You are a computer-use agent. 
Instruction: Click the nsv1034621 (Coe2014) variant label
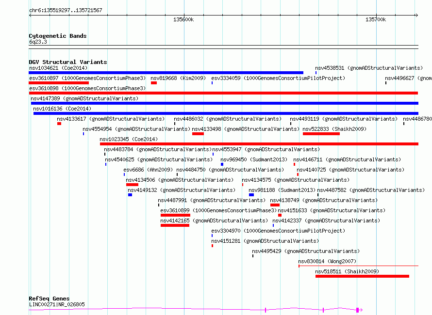pyautogui.click(x=58, y=68)
